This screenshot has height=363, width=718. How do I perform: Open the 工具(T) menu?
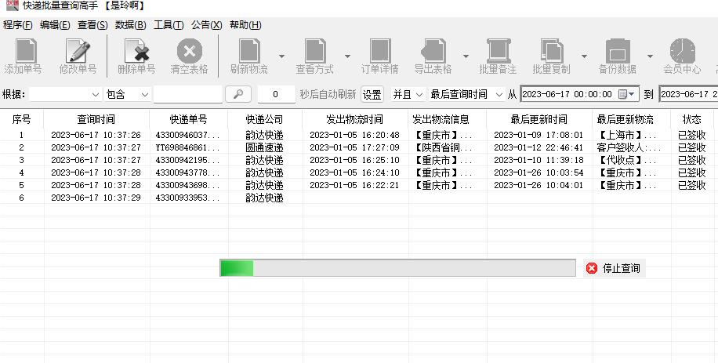point(169,25)
